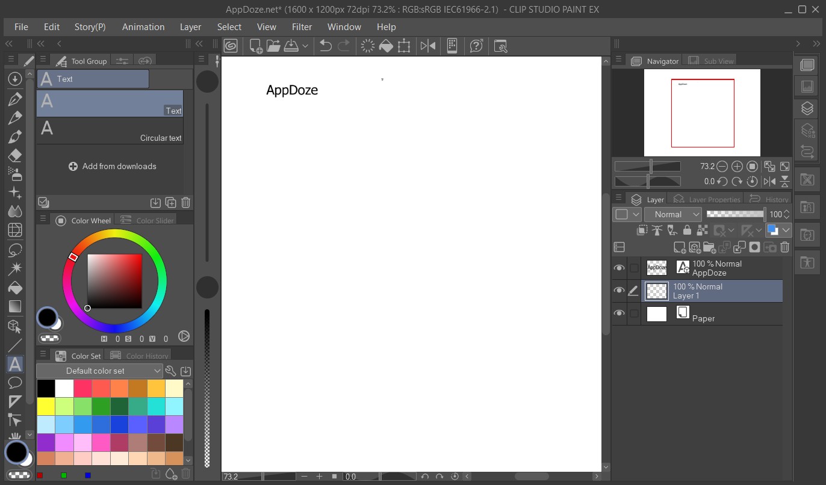The height and width of the screenshot is (485, 826).
Task: Open the Normal blending mode dropdown
Action: (672, 214)
